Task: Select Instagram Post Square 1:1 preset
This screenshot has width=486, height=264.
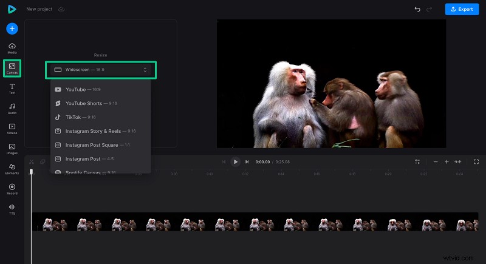Action: click(101, 145)
